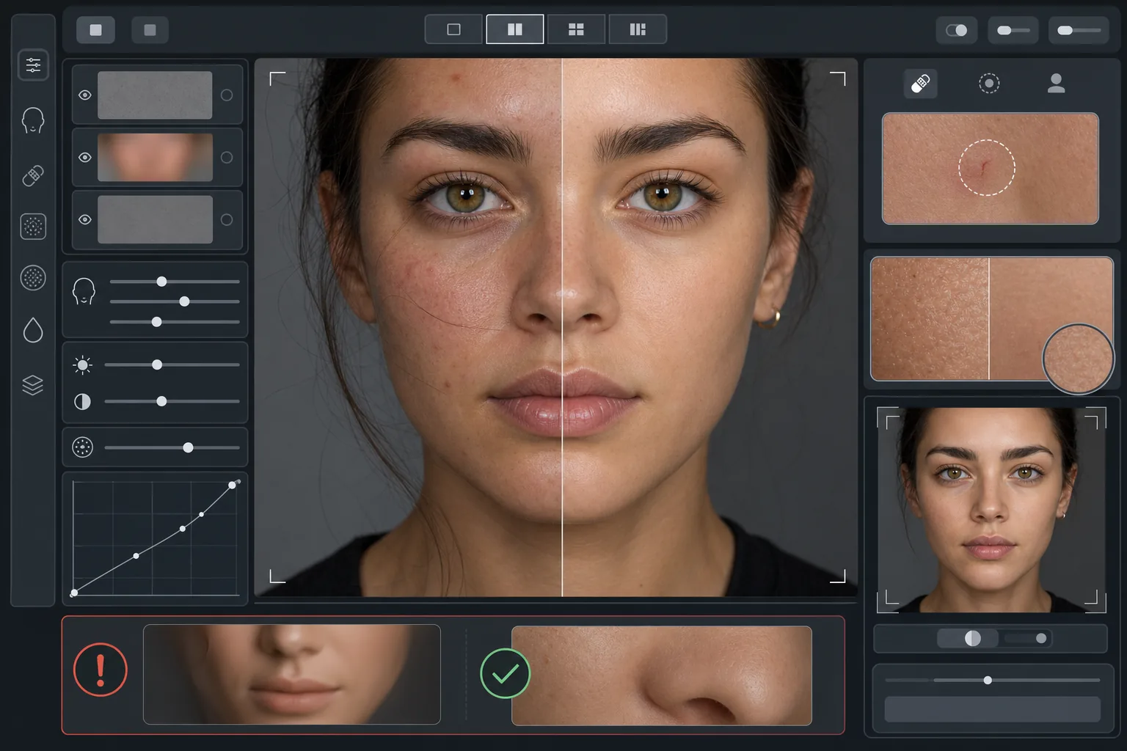
Task: Select the water drop blur tool
Action: [33, 330]
